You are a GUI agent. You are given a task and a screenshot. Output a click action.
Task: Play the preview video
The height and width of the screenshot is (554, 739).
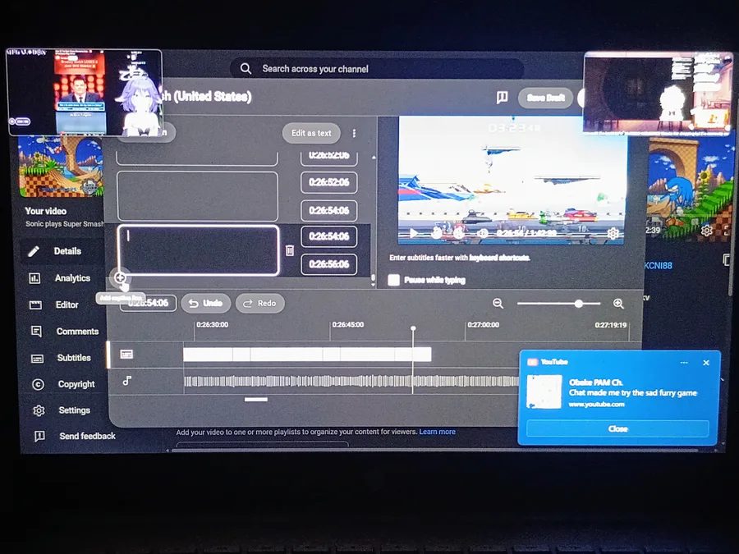[413, 233]
